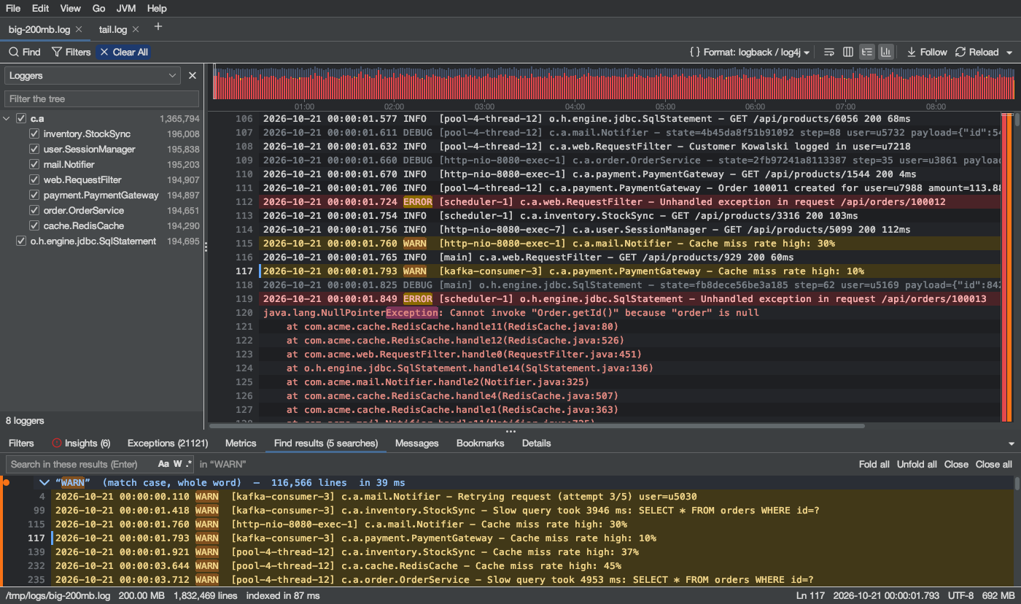1021x604 pixels.
Task: Uncheck the c.a root logger checkbox
Action: click(21, 118)
